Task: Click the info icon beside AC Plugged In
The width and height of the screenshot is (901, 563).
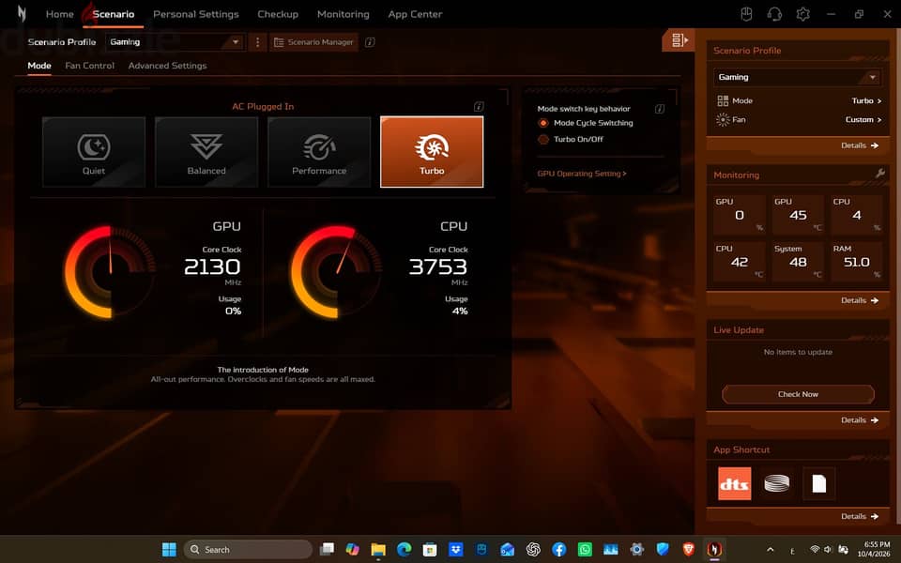Action: pyautogui.click(x=478, y=106)
